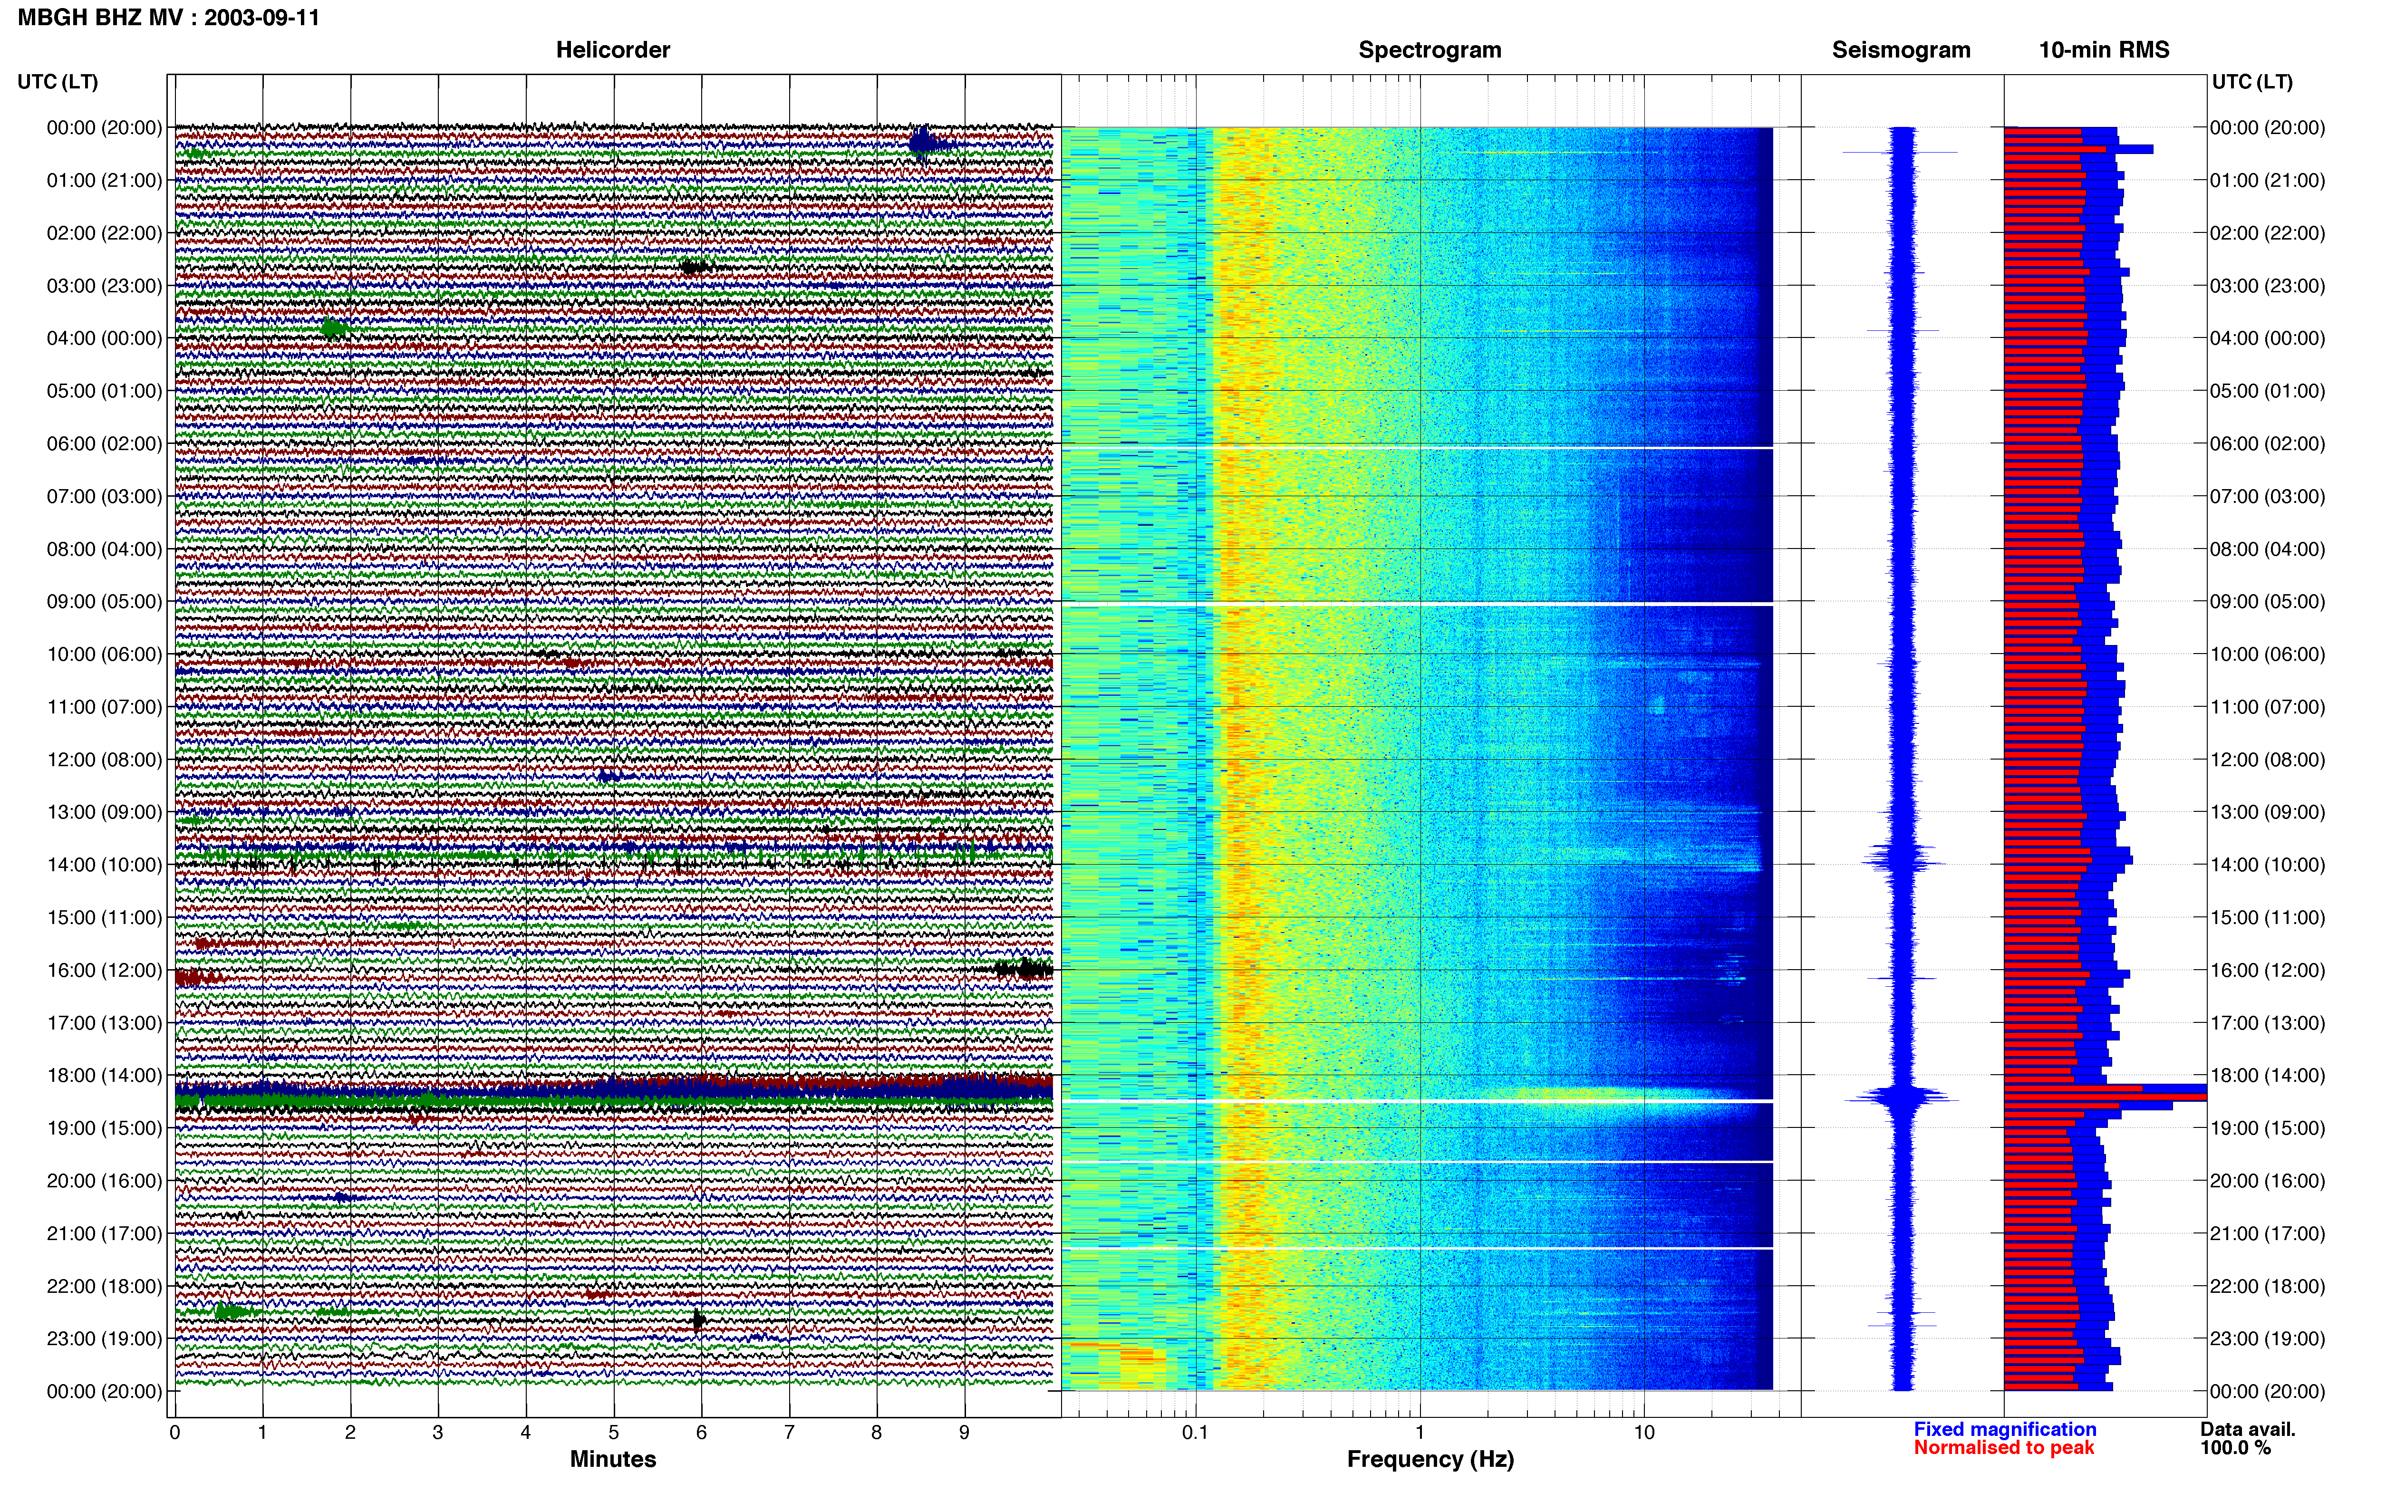Click minute tick label 5
The height and width of the screenshot is (1492, 2386).
[614, 1433]
